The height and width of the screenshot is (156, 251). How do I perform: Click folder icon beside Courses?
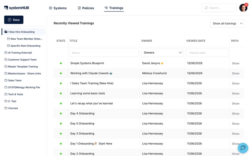[x=6, y=108]
